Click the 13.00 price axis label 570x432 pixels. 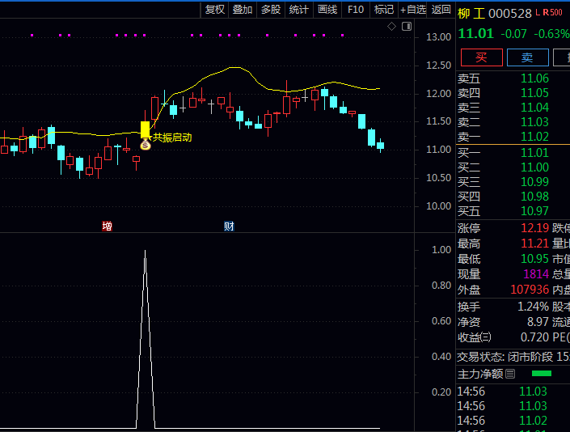tap(438, 37)
